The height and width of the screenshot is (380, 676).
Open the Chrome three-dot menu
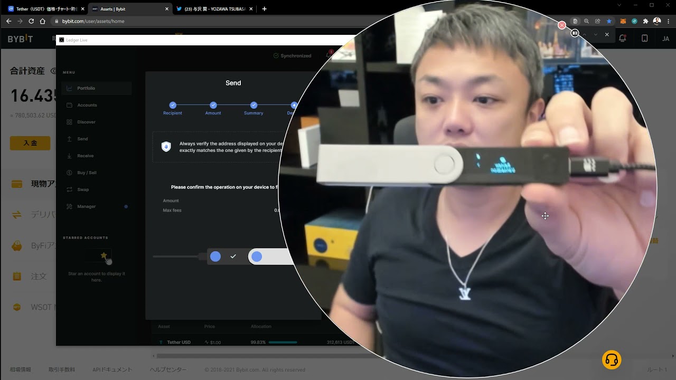tap(668, 21)
